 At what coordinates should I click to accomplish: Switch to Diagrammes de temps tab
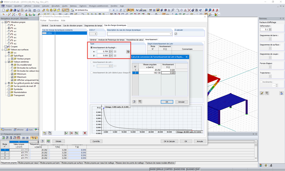point(93,26)
